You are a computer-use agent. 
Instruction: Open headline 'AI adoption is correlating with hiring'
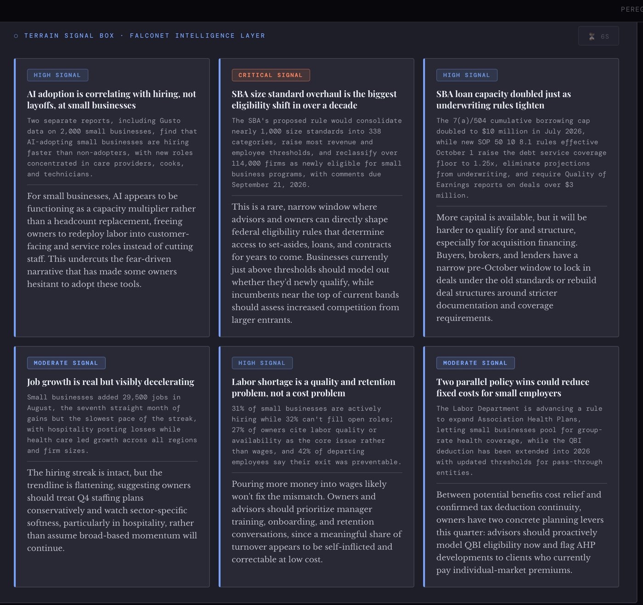tap(112, 100)
